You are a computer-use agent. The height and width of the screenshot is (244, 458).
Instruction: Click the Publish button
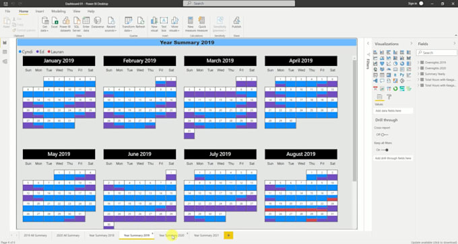click(236, 22)
